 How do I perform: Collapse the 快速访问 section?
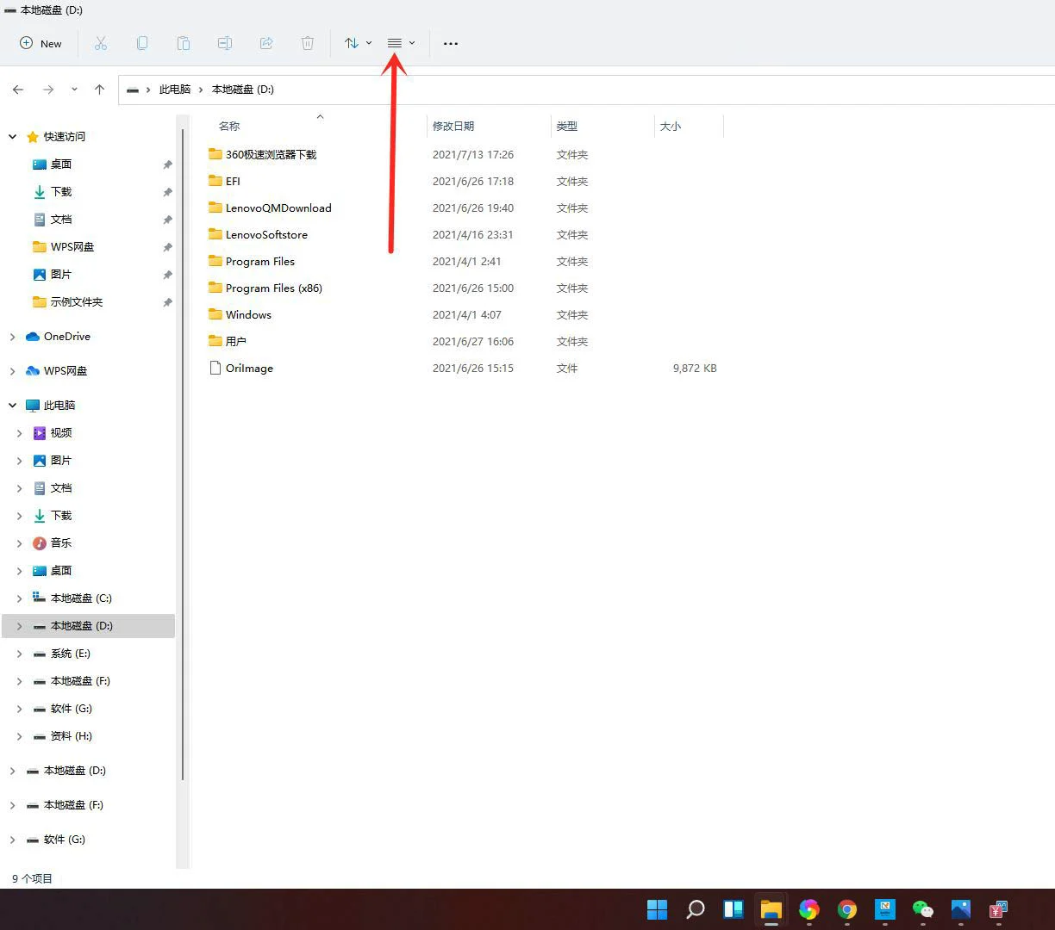(13, 137)
